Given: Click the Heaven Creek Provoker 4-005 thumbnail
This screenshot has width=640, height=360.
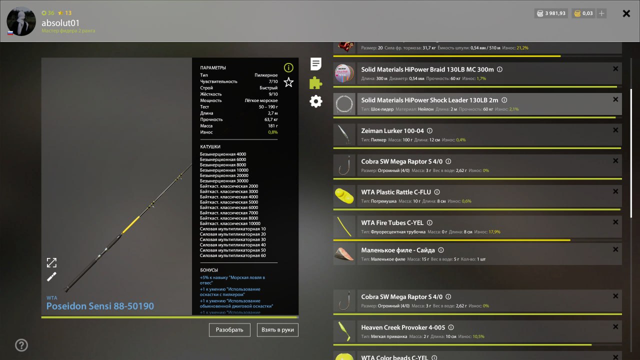Looking at the screenshot, I should click(x=344, y=331).
